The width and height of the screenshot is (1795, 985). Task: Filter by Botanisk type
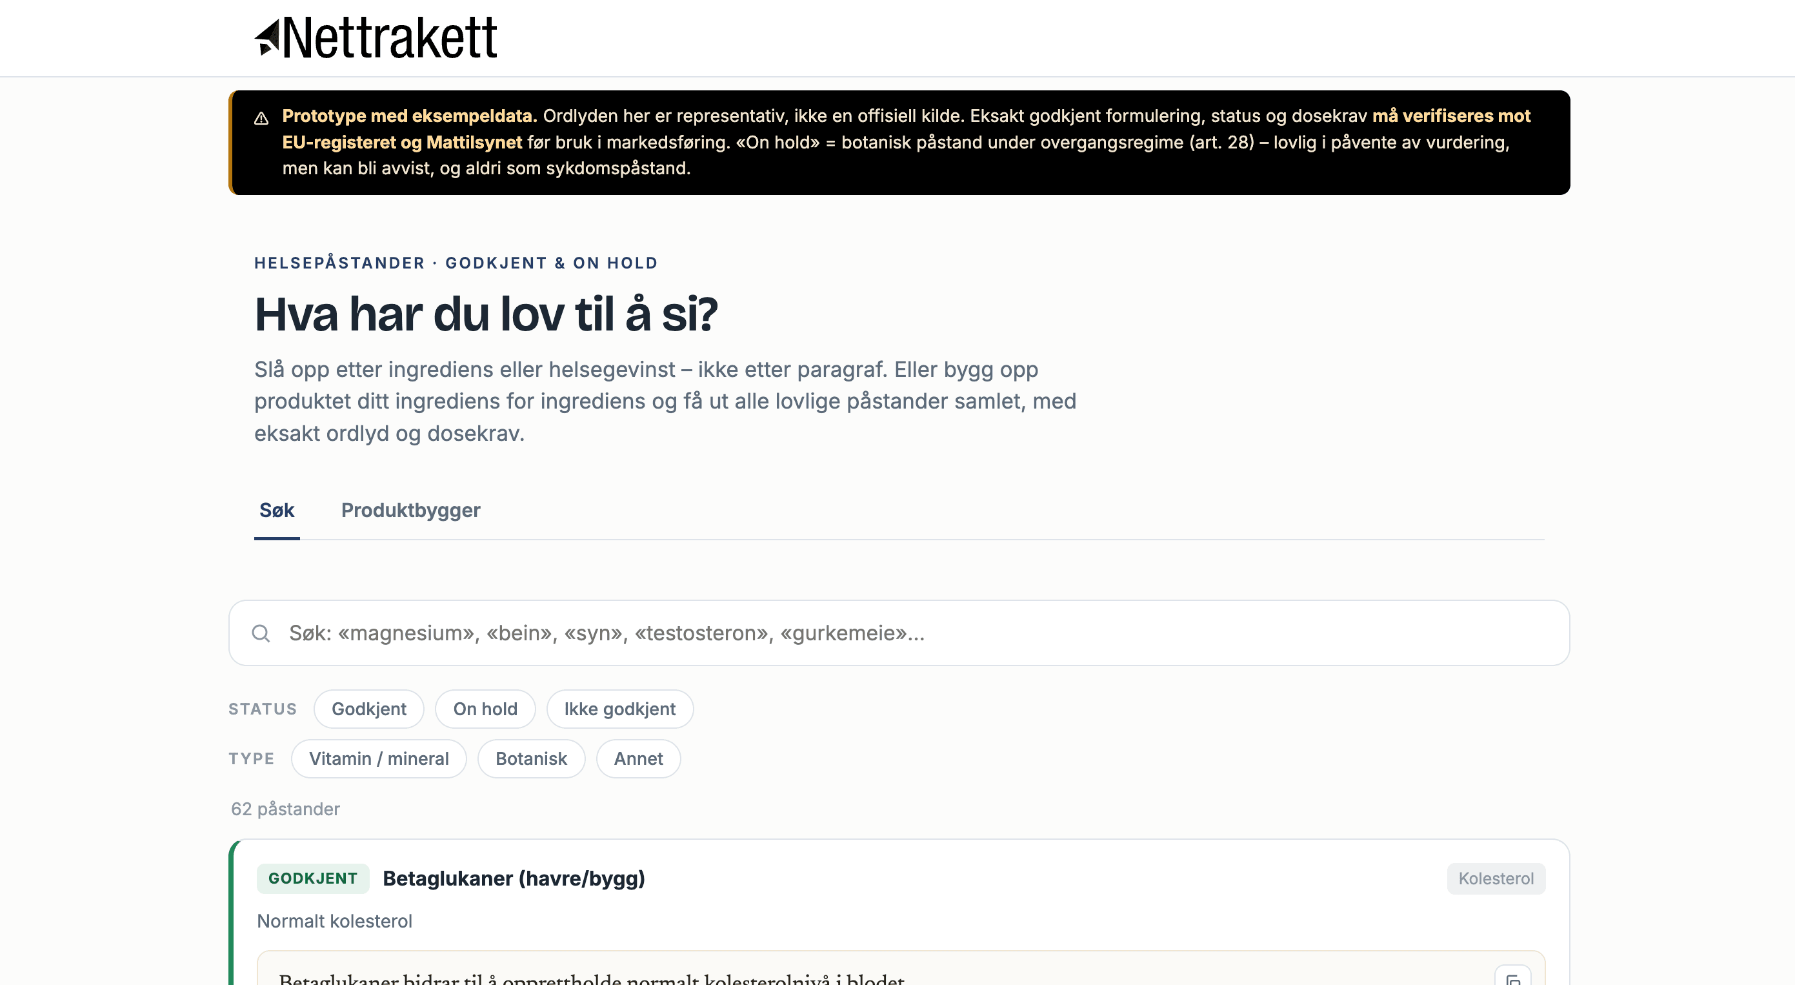(531, 758)
